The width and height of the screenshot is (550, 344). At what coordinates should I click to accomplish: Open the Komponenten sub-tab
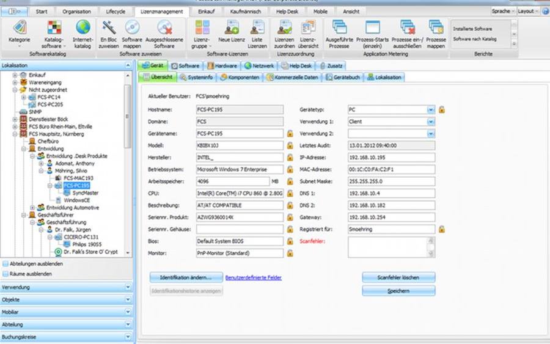point(240,77)
